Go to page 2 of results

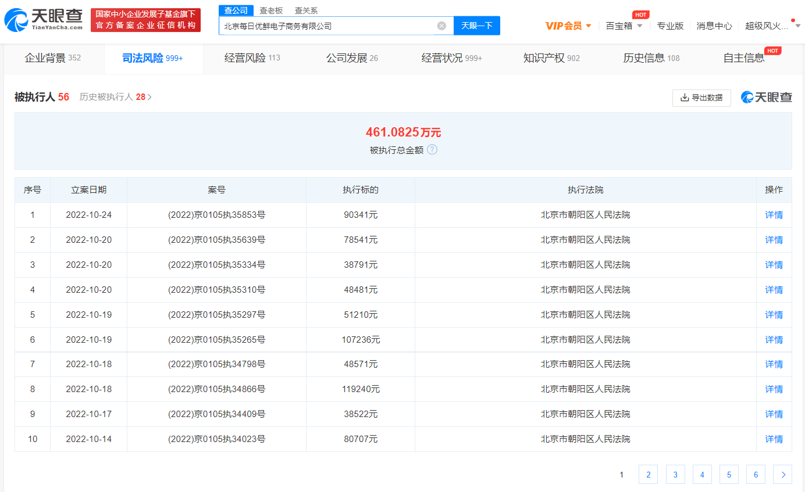tap(648, 475)
